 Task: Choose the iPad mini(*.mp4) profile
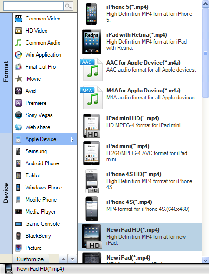[x=140, y=153]
